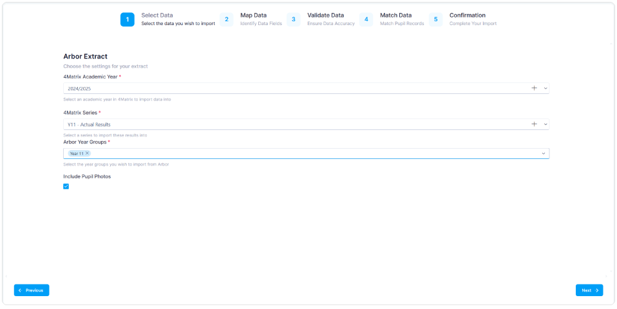Uncheck the Include Pupil Photos checkbox

click(66, 186)
